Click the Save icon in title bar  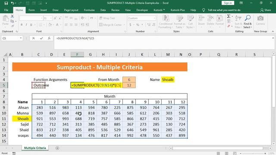coord(6,3)
